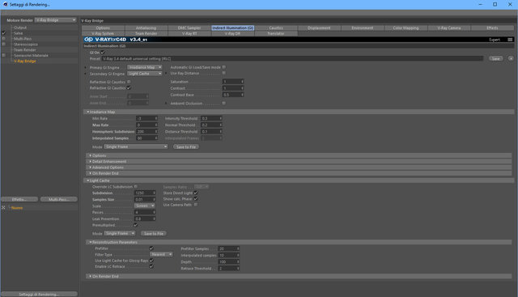Enable the Stereoscopico checkbox in the left list

click(x=3, y=44)
